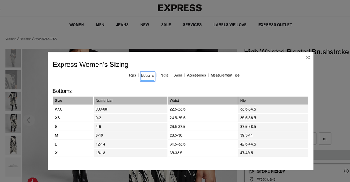Open the WOMEN navigation menu

click(77, 25)
